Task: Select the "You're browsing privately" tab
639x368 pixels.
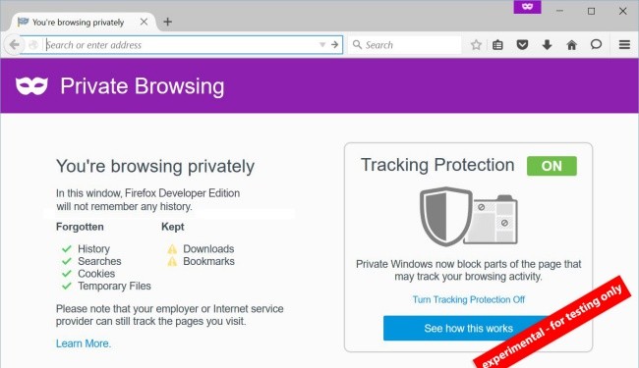Action: click(x=78, y=23)
